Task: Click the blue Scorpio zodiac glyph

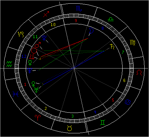Action: click(x=79, y=8)
